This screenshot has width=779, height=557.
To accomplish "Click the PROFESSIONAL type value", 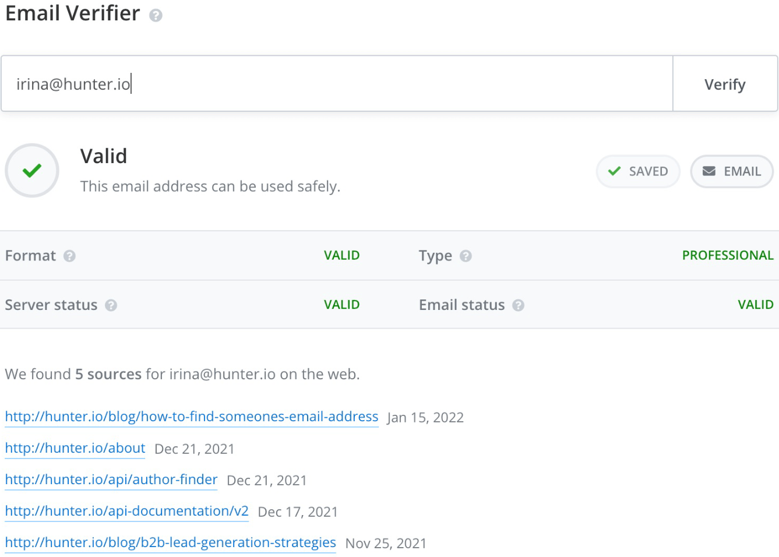I will click(x=728, y=255).
